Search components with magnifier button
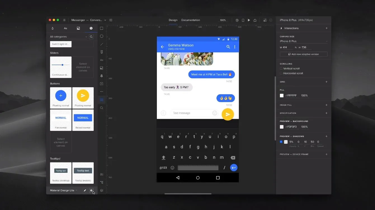The image size is (375, 210). (x=91, y=37)
